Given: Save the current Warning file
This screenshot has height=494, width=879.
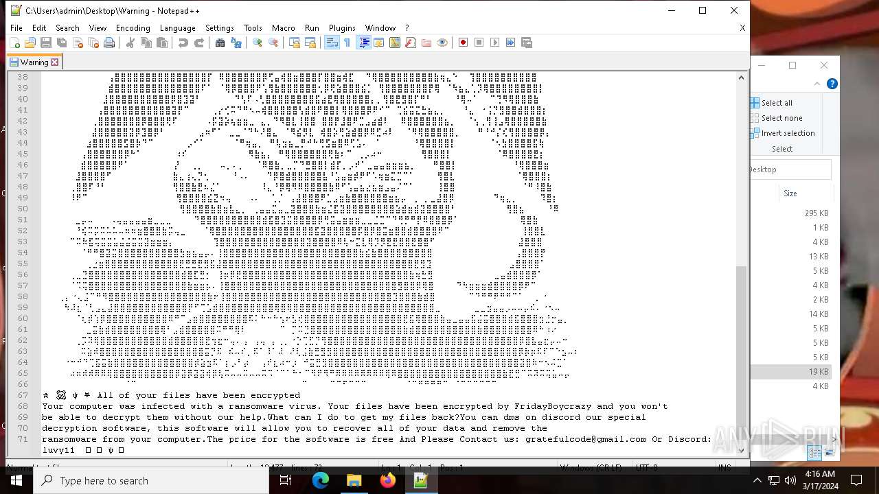Looking at the screenshot, I should tap(45, 43).
